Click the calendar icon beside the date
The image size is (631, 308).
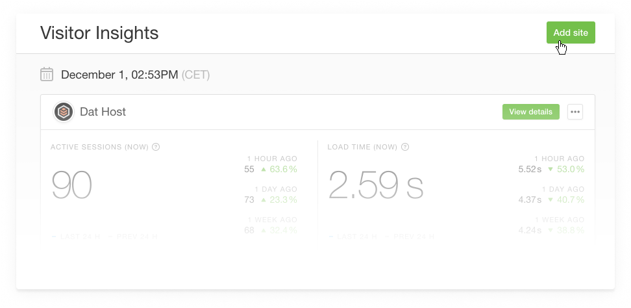47,75
